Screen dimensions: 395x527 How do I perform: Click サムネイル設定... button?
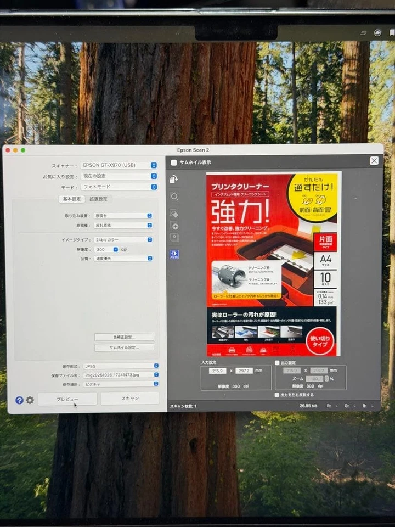[x=125, y=347]
